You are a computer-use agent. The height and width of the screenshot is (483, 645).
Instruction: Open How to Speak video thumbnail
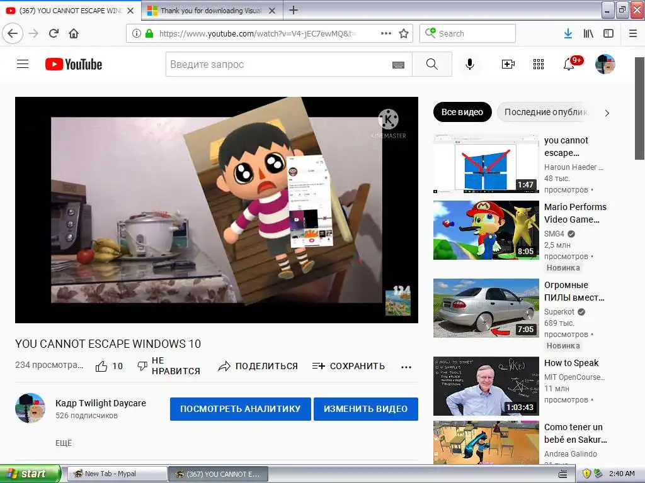pyautogui.click(x=486, y=386)
